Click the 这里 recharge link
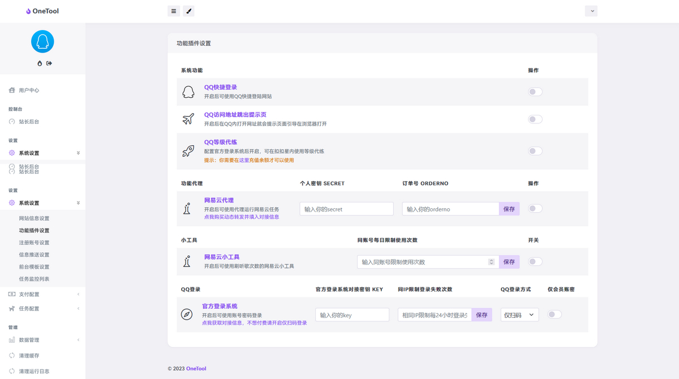 [244, 160]
